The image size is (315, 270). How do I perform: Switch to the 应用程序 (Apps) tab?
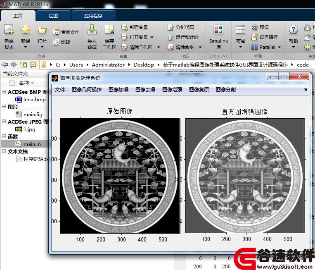pos(93,16)
